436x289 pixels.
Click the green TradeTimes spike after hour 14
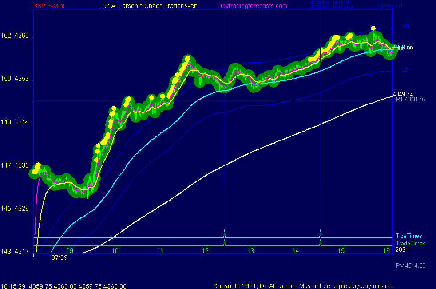pyautogui.click(x=320, y=243)
